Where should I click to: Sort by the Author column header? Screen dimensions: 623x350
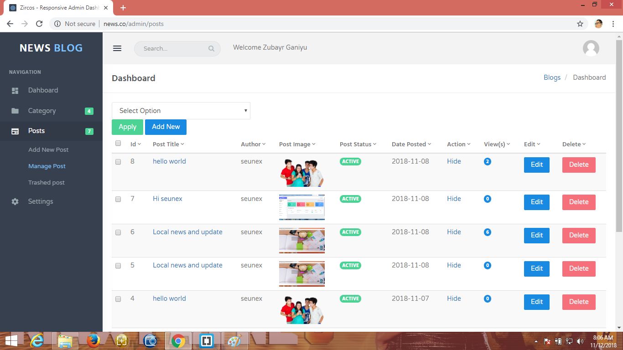coord(253,144)
